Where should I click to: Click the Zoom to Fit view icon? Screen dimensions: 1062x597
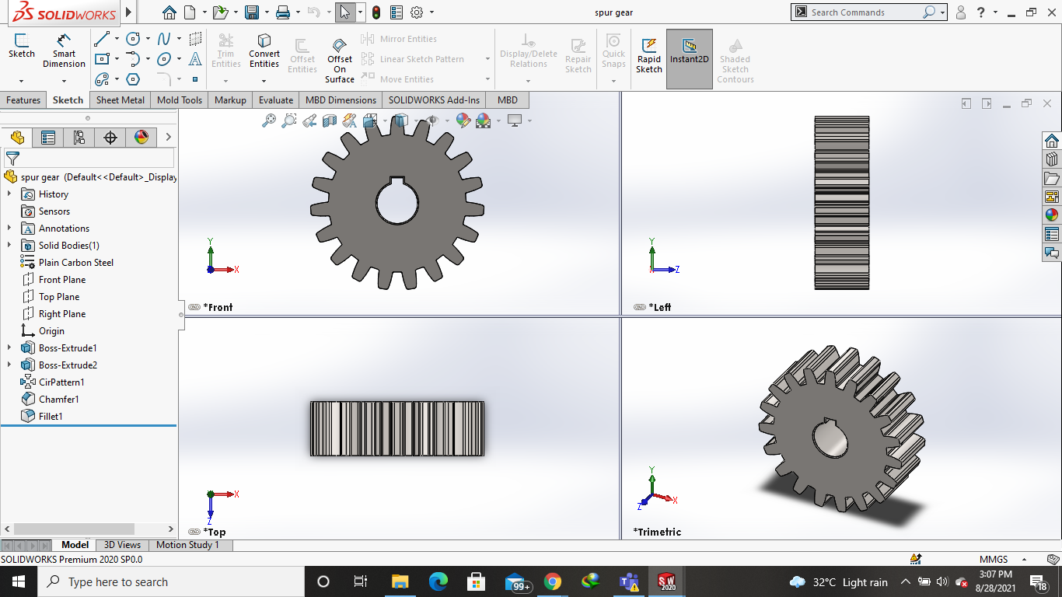point(269,120)
